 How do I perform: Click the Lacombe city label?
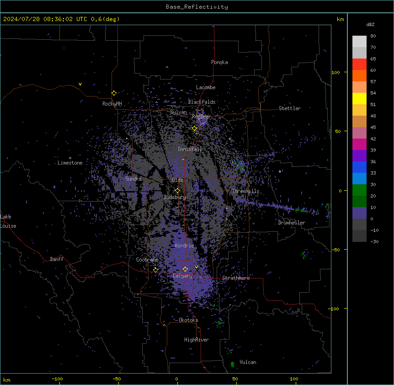click(x=206, y=87)
